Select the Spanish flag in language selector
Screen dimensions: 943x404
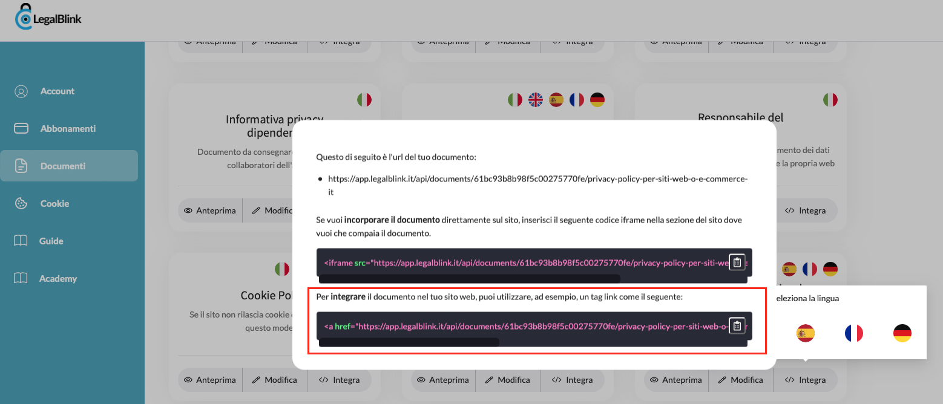click(x=806, y=333)
